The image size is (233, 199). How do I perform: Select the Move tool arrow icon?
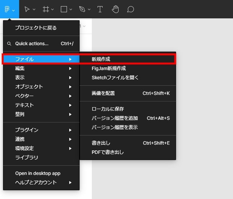pos(27,9)
